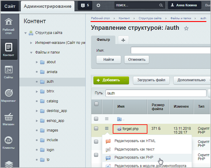Open the Сайты sidebar section
This screenshot has height=168, width=211.
click(9, 73)
